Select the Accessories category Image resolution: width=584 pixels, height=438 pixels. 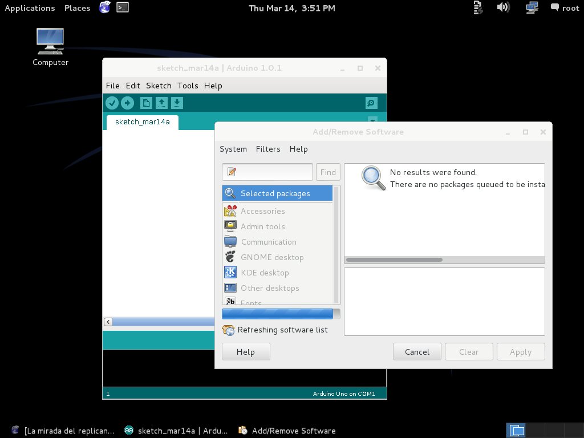(x=278, y=211)
